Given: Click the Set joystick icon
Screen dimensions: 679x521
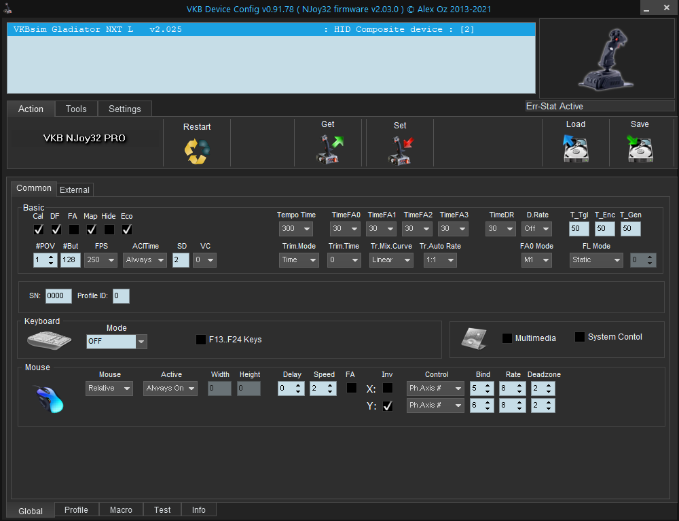Looking at the screenshot, I should [x=400, y=150].
